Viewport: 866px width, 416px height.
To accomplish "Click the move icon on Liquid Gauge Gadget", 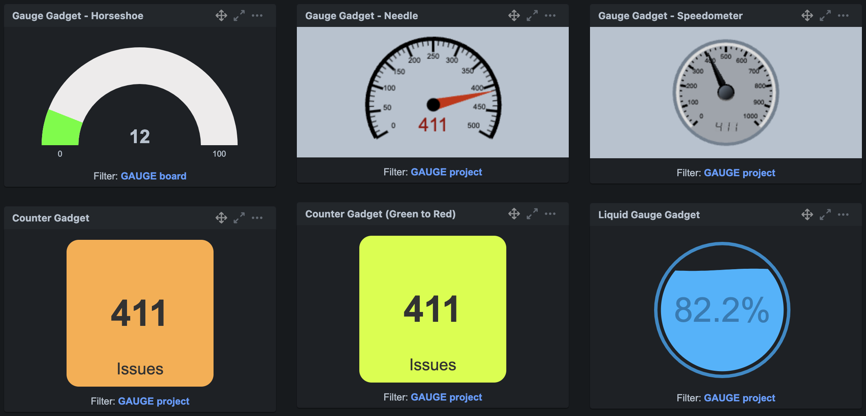I will tap(807, 214).
